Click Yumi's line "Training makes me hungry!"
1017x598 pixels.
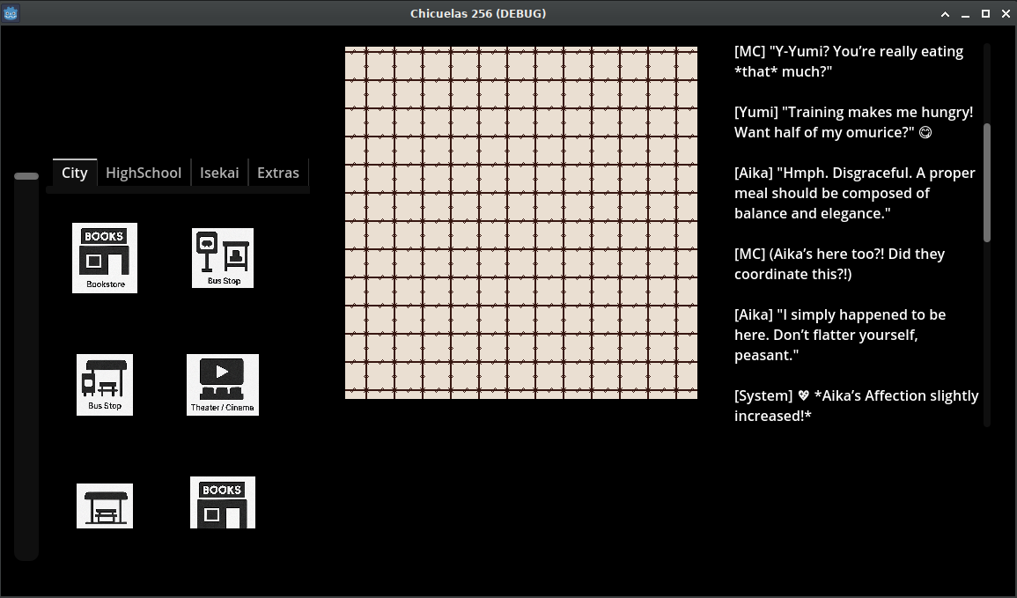[x=853, y=122]
